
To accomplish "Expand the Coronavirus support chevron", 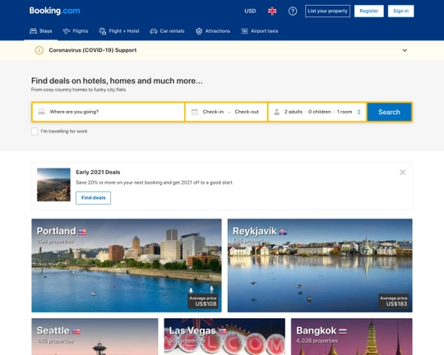I will (405, 50).
